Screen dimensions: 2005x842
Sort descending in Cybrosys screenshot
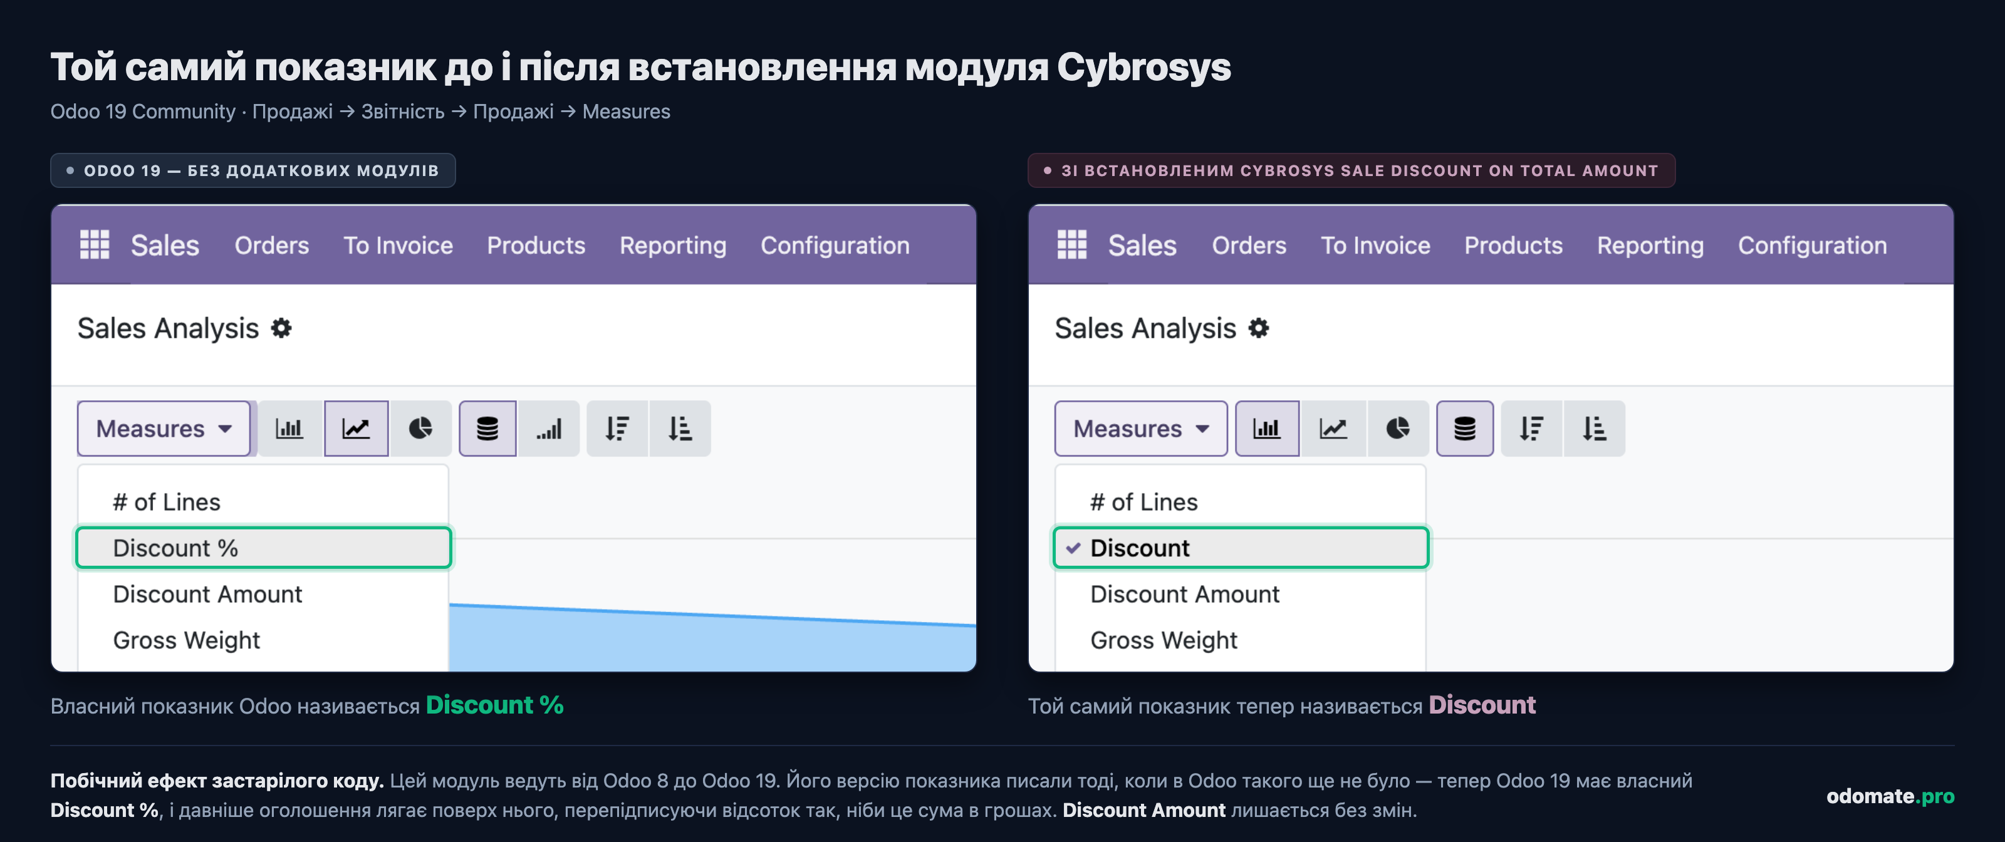tap(1532, 429)
